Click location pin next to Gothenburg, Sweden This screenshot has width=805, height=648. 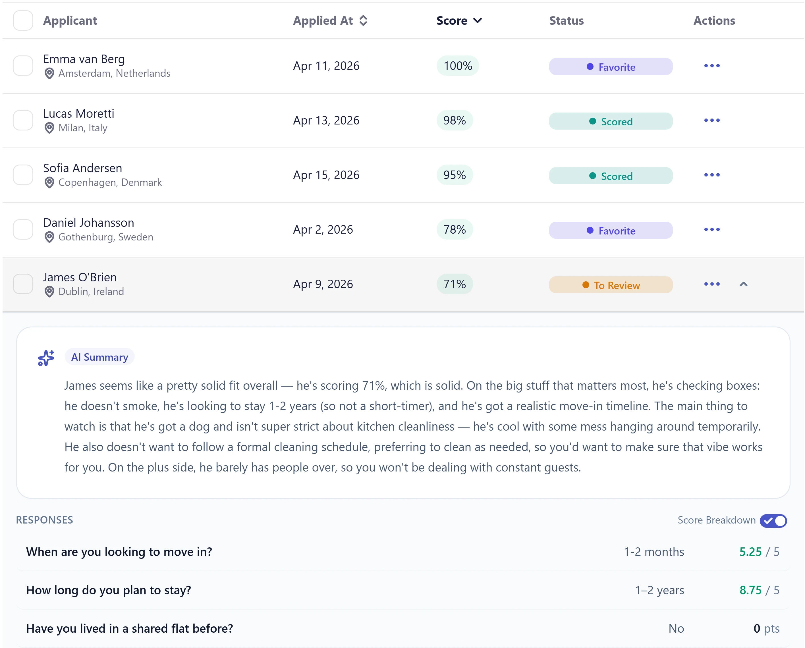click(x=49, y=237)
